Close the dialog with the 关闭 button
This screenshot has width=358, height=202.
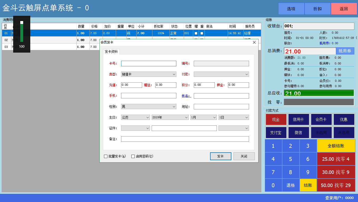point(244,156)
